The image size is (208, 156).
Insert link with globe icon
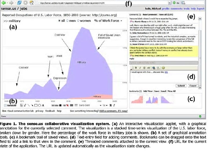tap(154, 68)
